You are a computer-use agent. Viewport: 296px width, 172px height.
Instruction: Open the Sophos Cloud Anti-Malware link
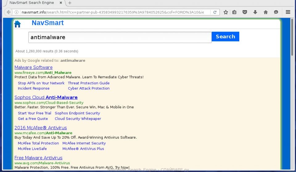point(46,97)
